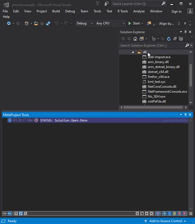The width and height of the screenshot is (195, 224).
Task: Click the search magnifier in Solution Explorer
Action: coord(187,46)
